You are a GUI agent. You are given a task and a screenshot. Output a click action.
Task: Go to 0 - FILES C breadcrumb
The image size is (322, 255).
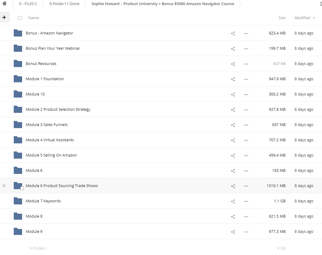[x=28, y=4]
